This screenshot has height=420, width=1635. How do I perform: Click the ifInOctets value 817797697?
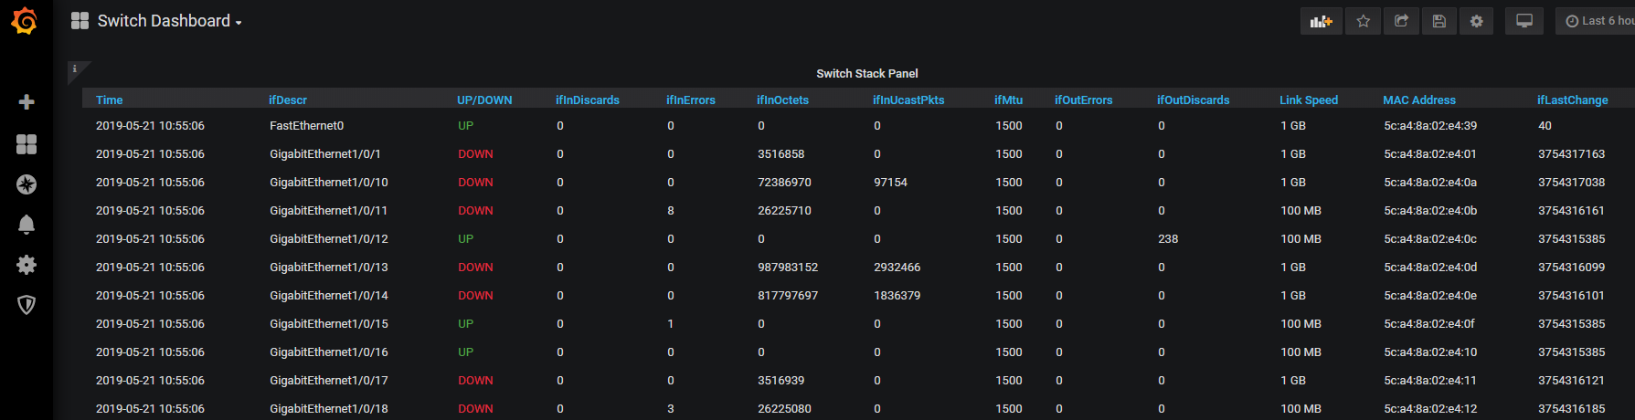[788, 296]
